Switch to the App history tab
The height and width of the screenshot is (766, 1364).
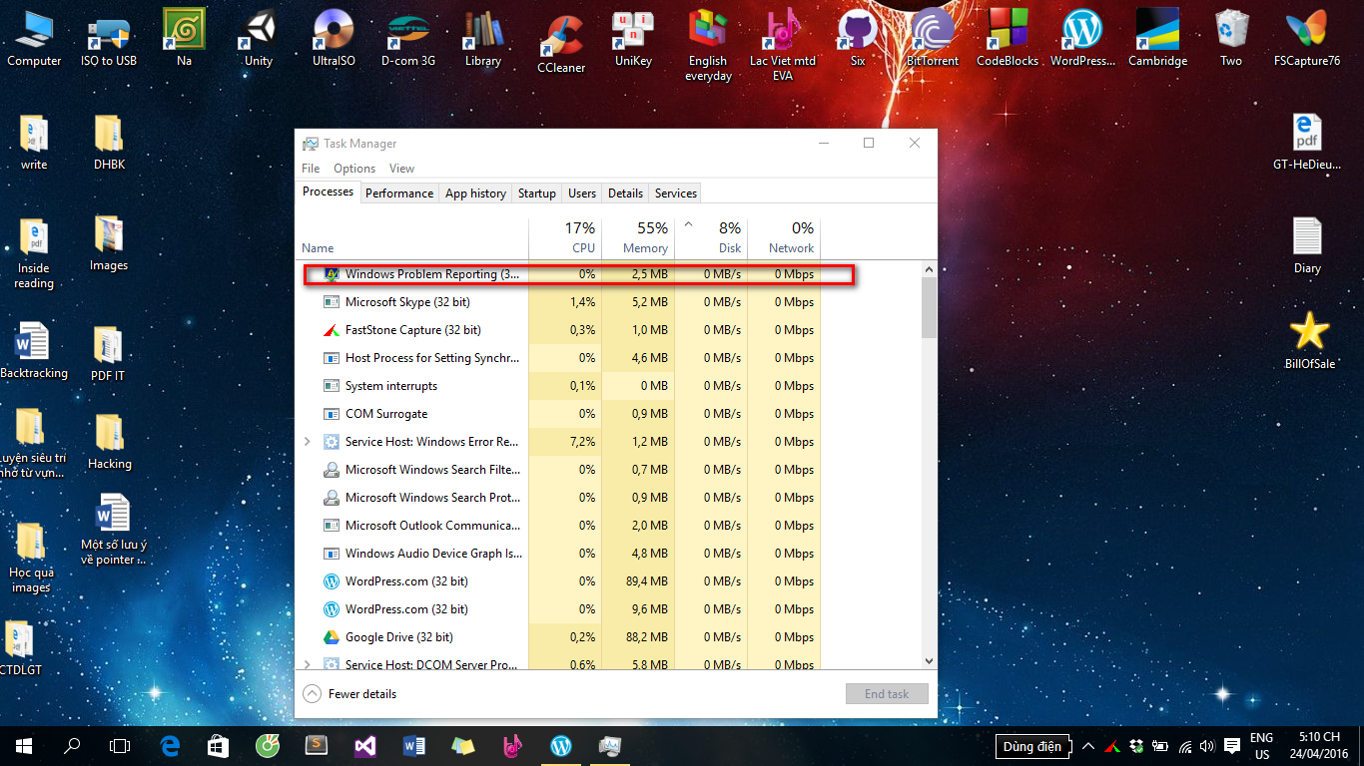point(475,193)
